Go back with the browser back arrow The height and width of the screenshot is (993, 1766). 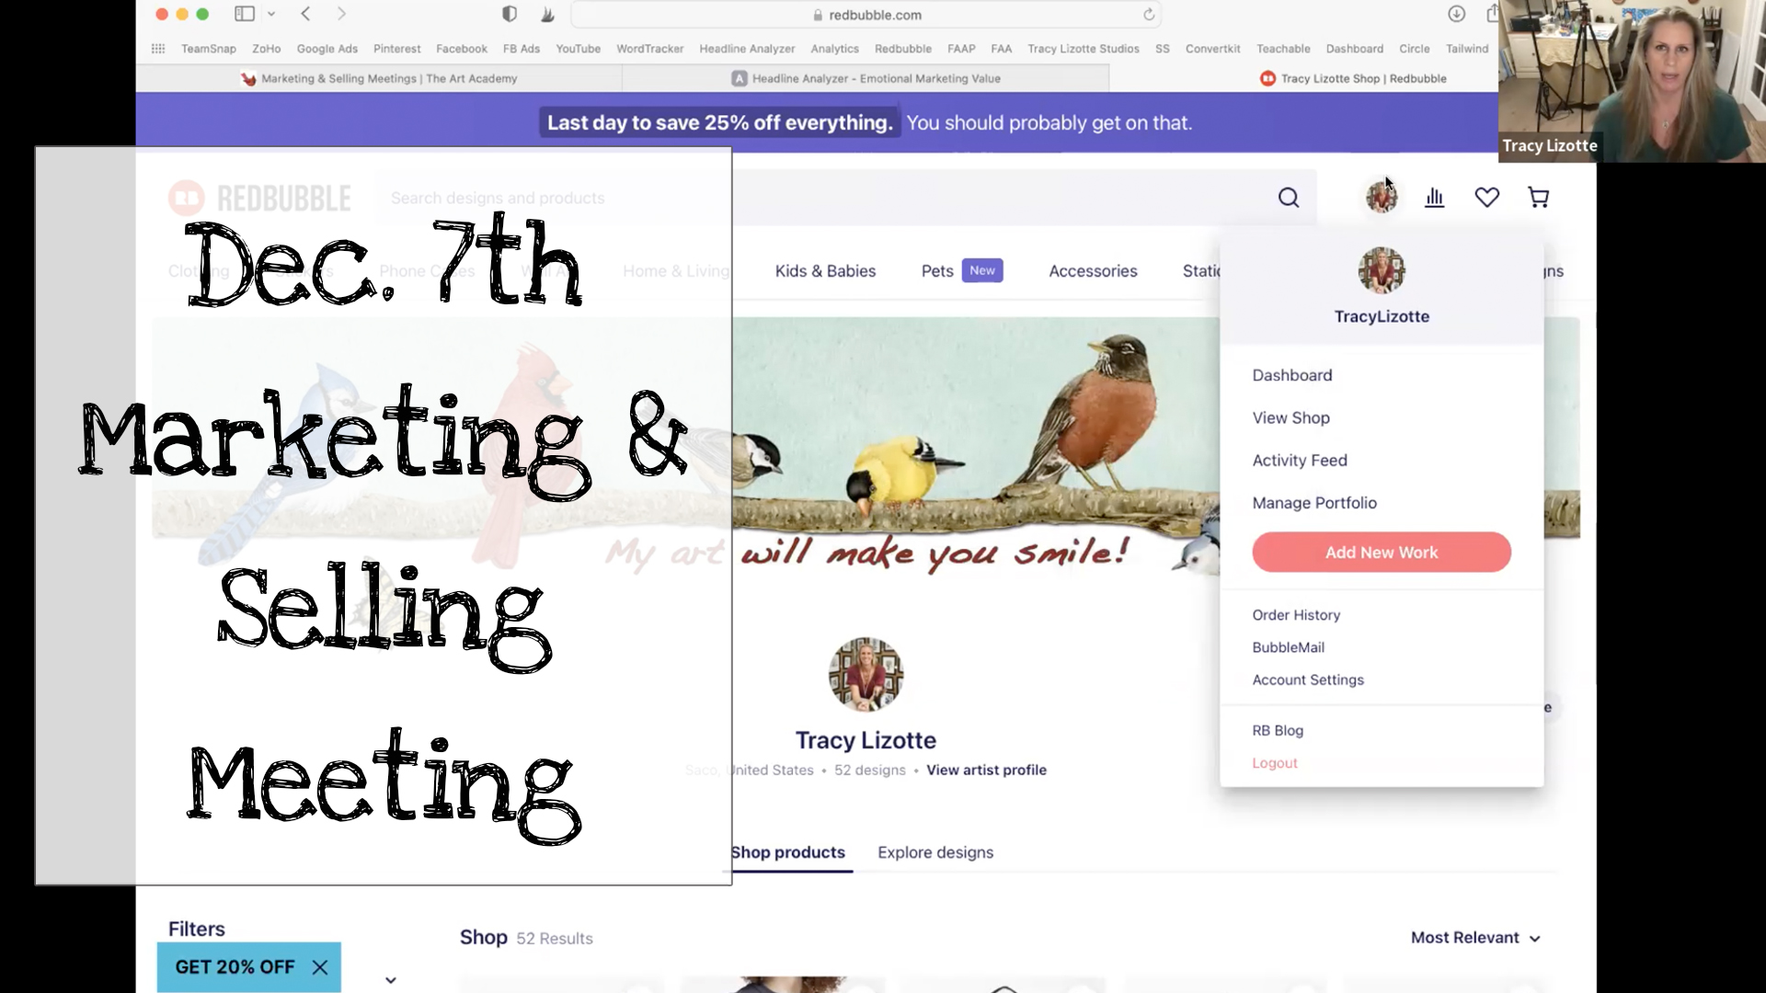click(305, 14)
